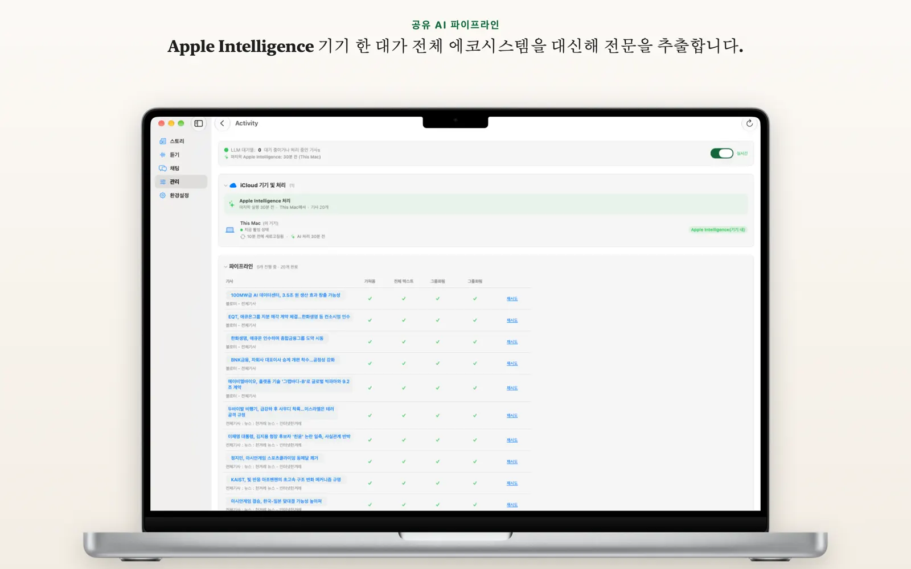Click 전체 텍스트 checkmark for KAIST article row
The width and height of the screenshot is (911, 569).
click(404, 483)
